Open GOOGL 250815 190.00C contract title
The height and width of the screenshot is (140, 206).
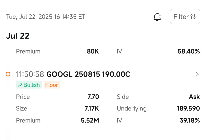[x=88, y=74]
